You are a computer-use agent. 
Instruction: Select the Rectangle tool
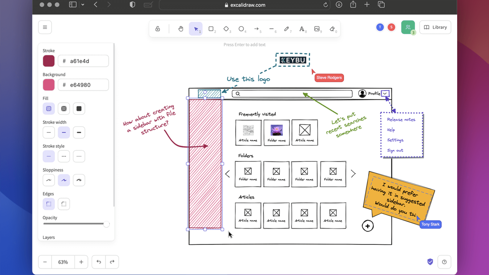click(211, 29)
